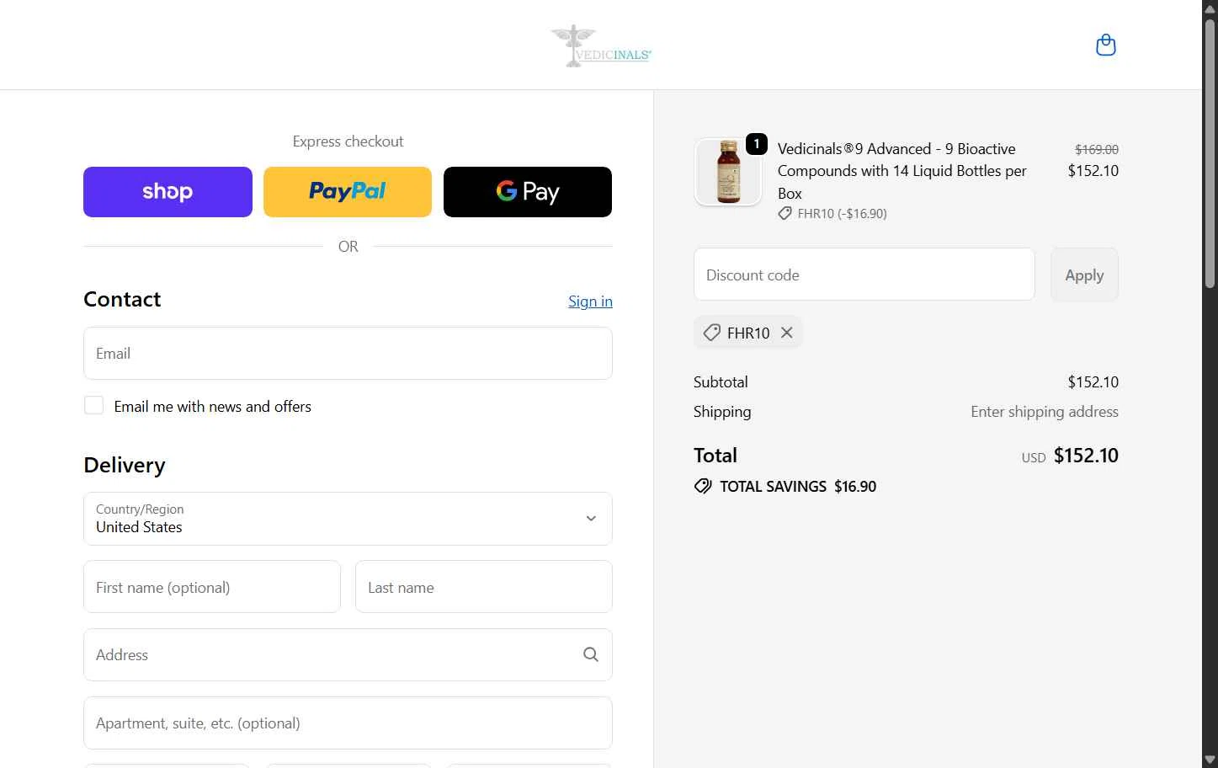Apply the discount code
This screenshot has height=768, width=1218.
(1084, 275)
